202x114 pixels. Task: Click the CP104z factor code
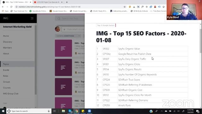click(107, 54)
